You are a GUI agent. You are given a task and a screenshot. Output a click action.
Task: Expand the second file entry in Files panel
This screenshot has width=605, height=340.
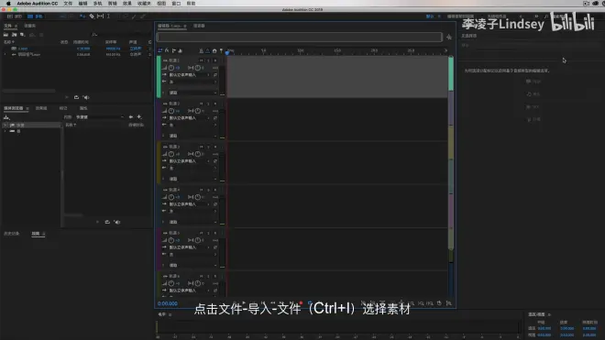pos(5,55)
